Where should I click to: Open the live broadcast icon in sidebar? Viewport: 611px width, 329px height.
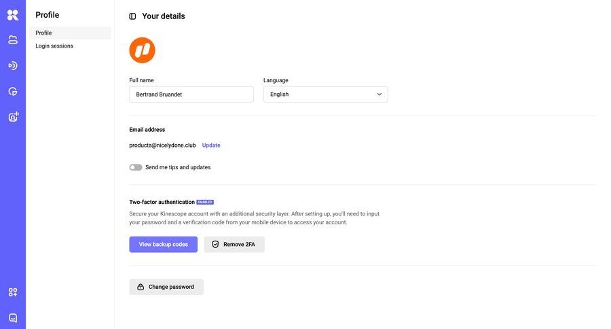[13, 65]
